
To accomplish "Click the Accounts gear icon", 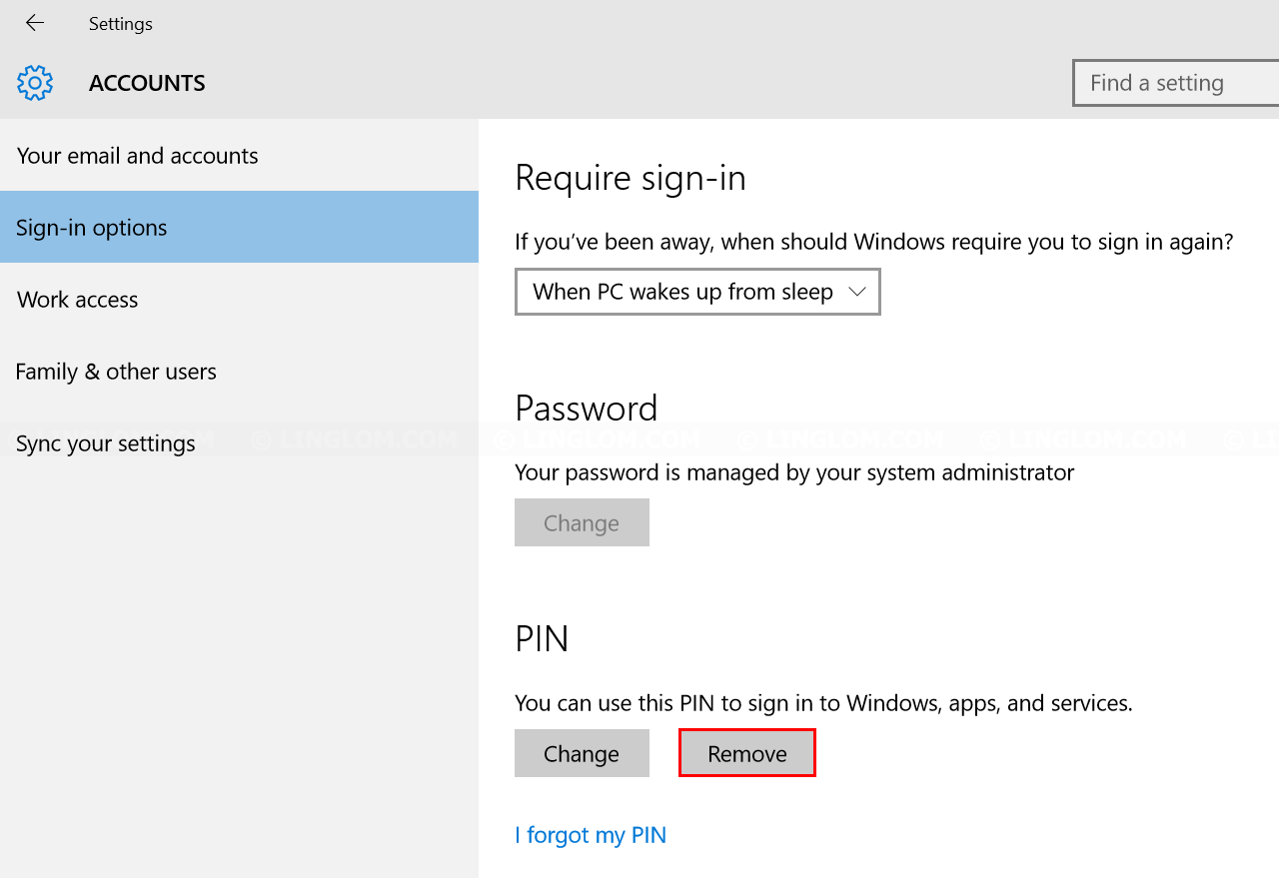I will click(35, 83).
